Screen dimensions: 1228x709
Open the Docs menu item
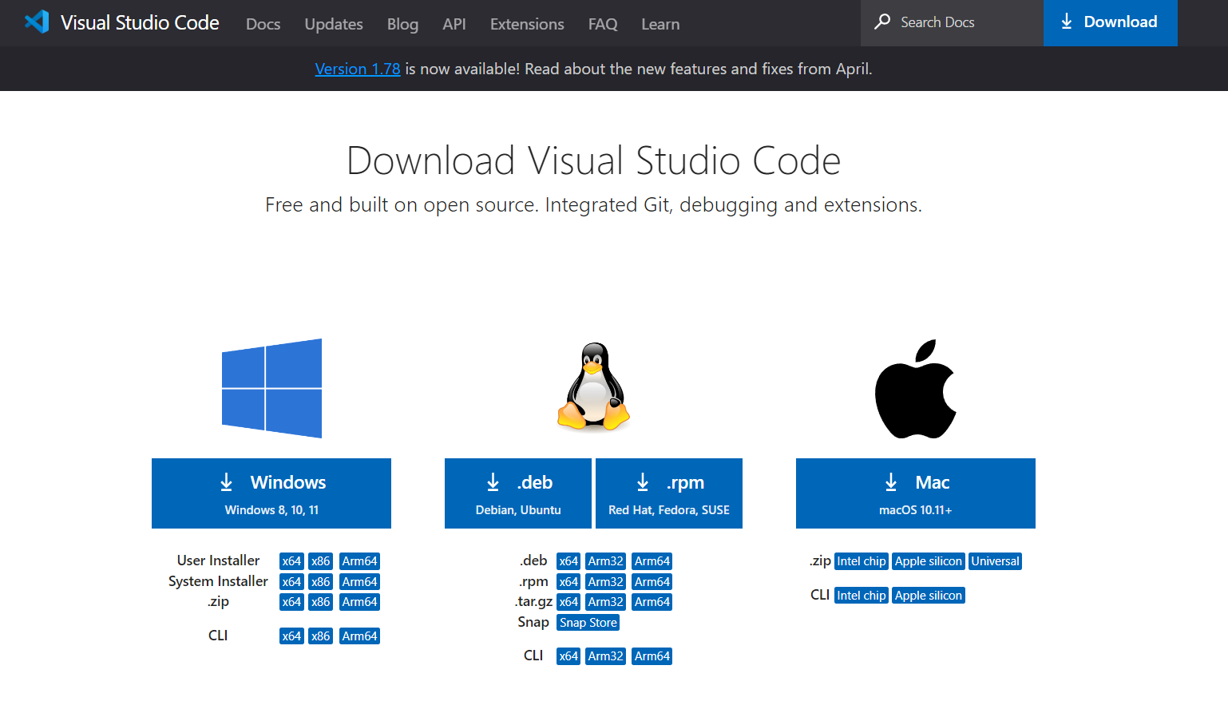tap(263, 24)
